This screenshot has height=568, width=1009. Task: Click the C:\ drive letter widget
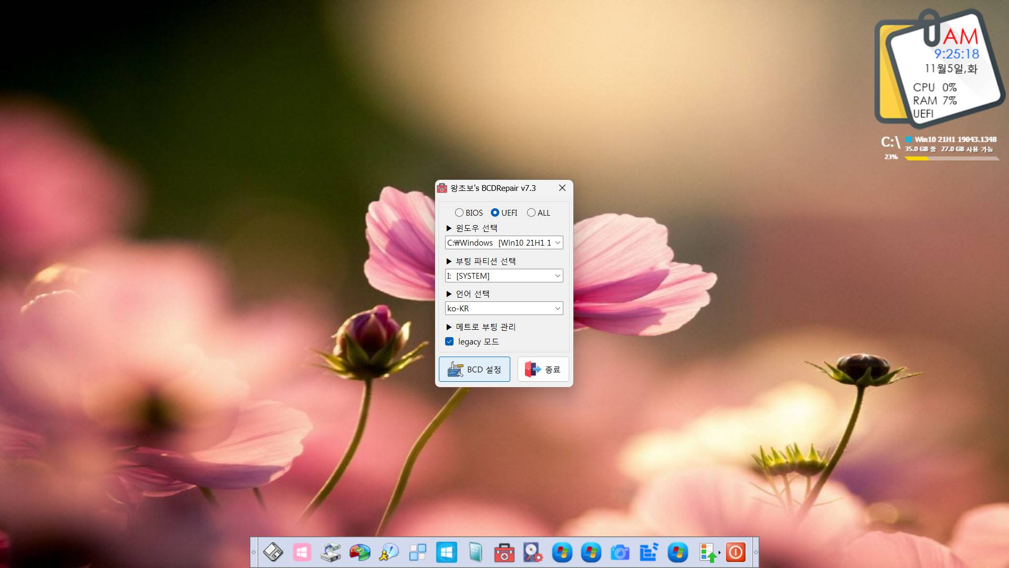point(890,142)
